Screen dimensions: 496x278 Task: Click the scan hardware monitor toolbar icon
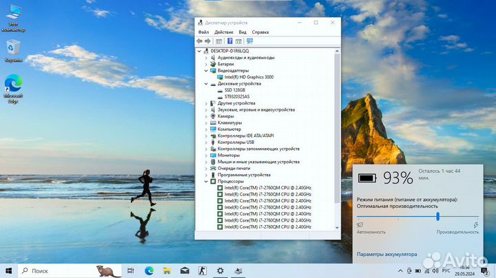tap(249, 41)
